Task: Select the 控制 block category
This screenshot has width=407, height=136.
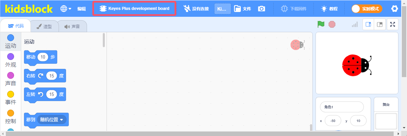Action: 11,117
